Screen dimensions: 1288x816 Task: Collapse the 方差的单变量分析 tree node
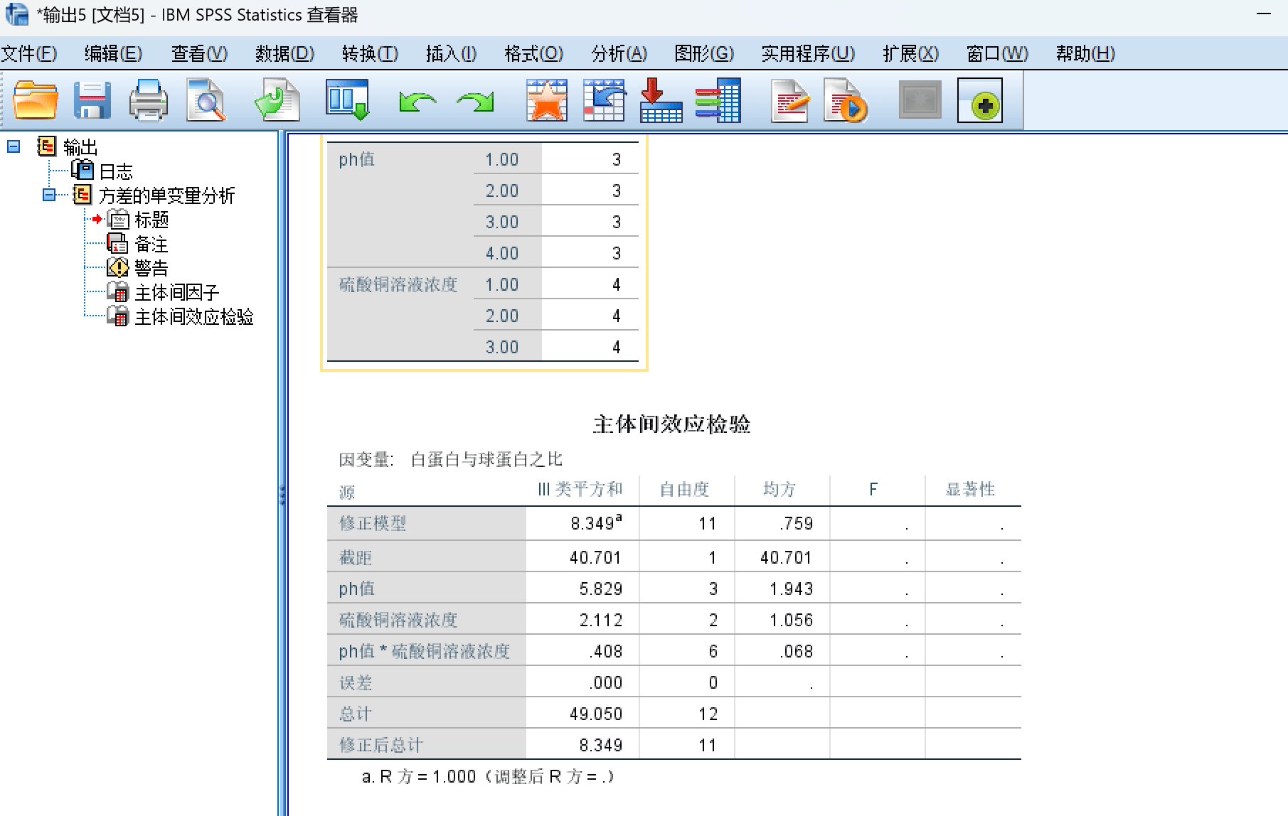click(49, 195)
